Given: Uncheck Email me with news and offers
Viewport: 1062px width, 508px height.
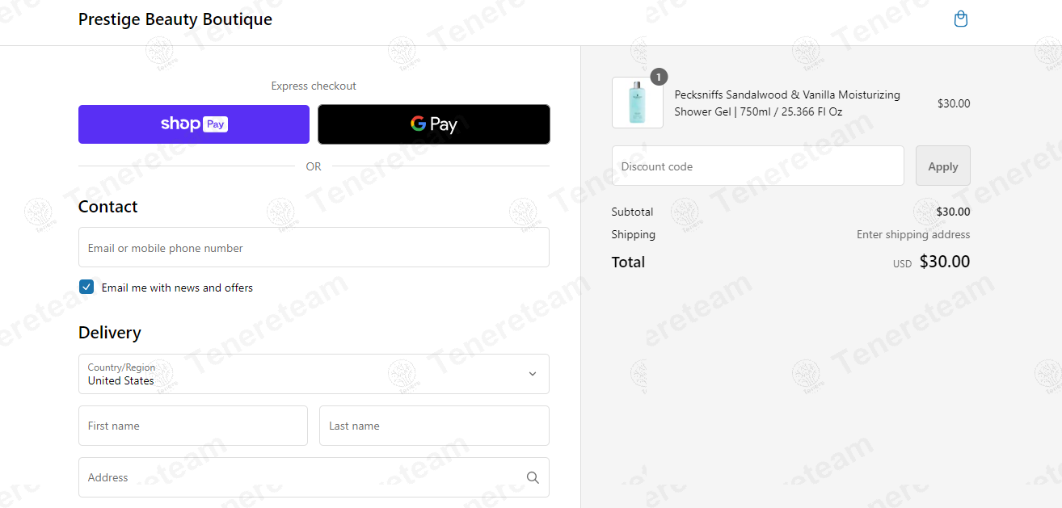Looking at the screenshot, I should point(86,287).
